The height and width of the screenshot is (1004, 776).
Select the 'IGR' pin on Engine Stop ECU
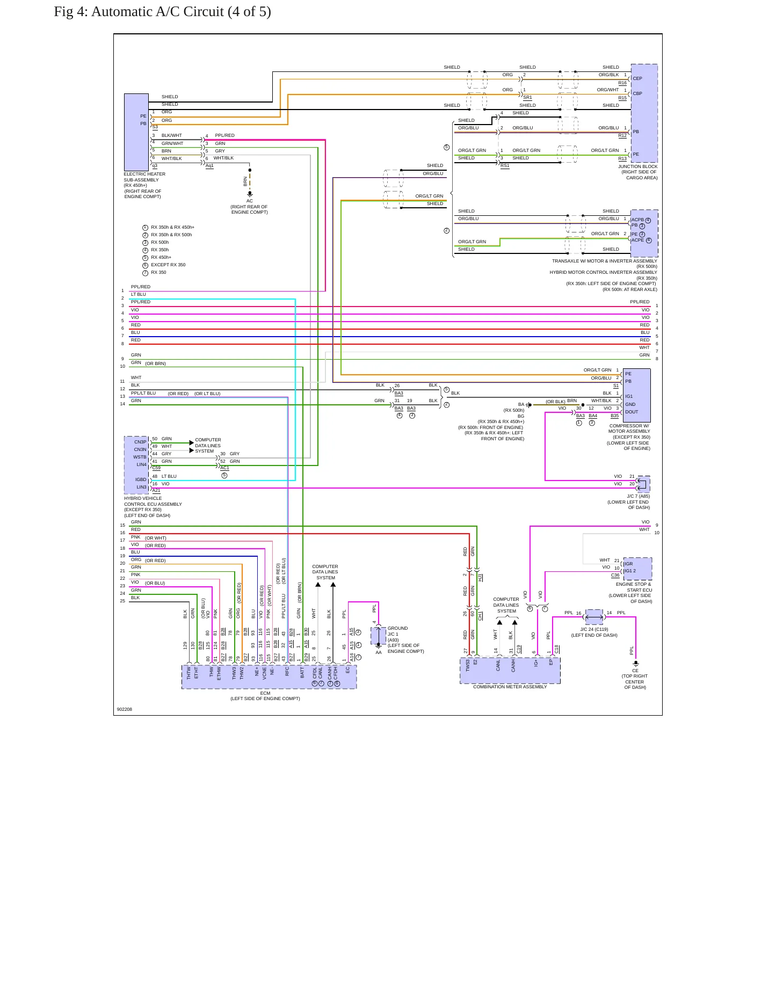[x=629, y=564]
